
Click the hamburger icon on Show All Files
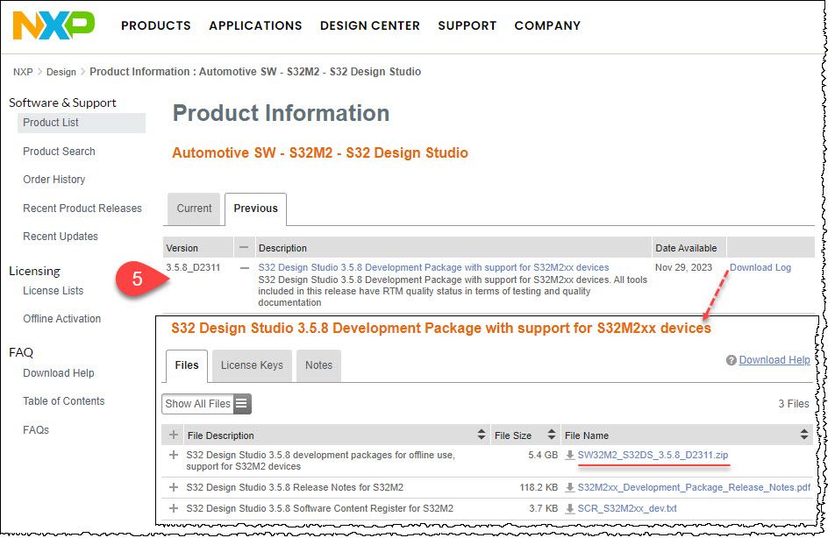pos(241,404)
